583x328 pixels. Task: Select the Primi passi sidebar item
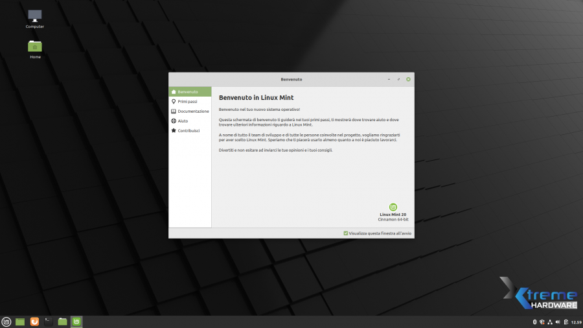point(187,102)
